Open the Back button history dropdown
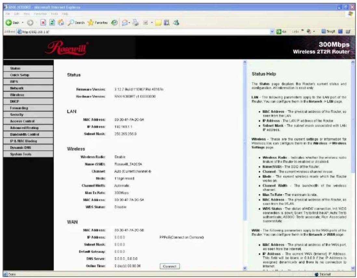This screenshot has width=357, height=278. 22,23
